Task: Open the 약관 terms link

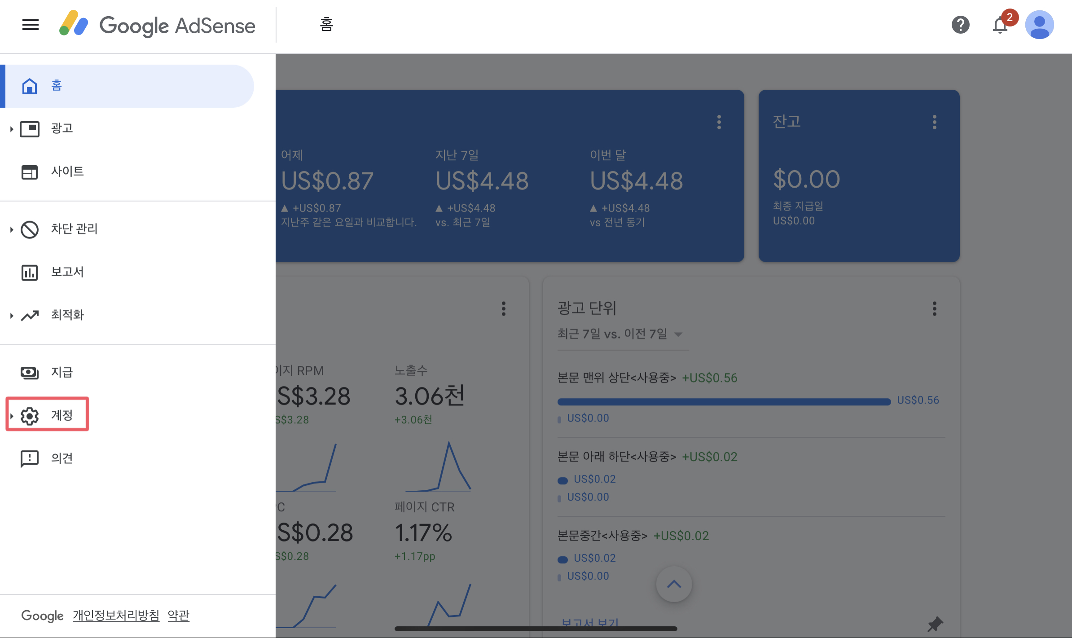Action: pyautogui.click(x=179, y=615)
